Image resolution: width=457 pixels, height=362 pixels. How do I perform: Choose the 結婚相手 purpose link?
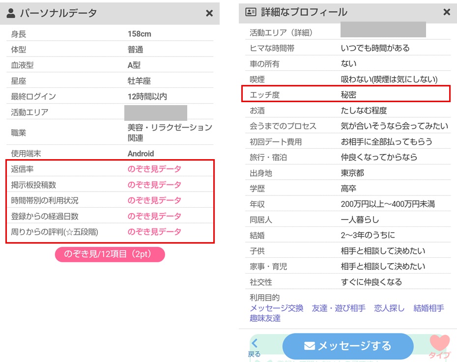tap(428, 308)
